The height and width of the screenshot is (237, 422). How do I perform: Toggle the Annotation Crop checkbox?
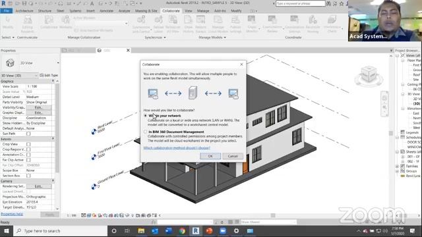[x=28, y=155]
